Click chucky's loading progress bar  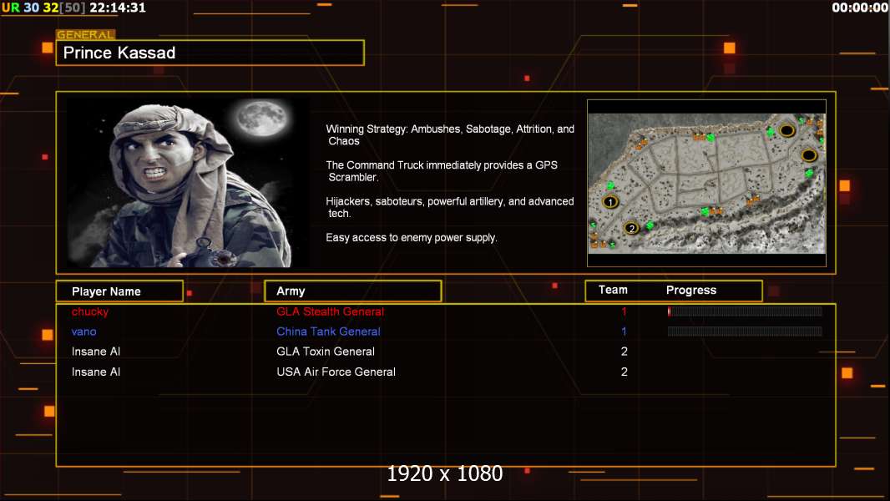(745, 311)
